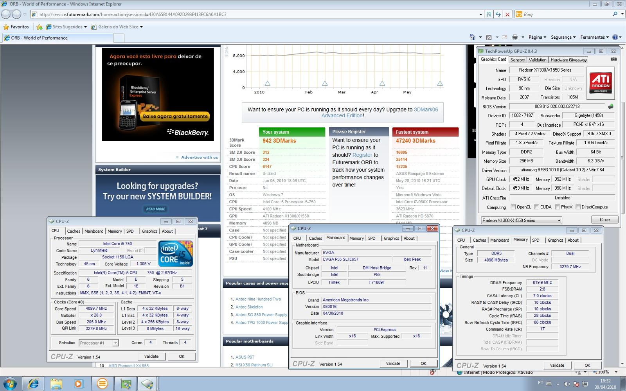Image resolution: width=626 pixels, height=391 pixels.
Task: Expand the Sites Sugeridos dropdown
Action: [x=85, y=27]
